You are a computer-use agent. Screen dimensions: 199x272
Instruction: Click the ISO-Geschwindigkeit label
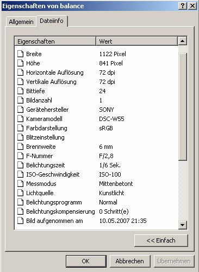(x=53, y=174)
